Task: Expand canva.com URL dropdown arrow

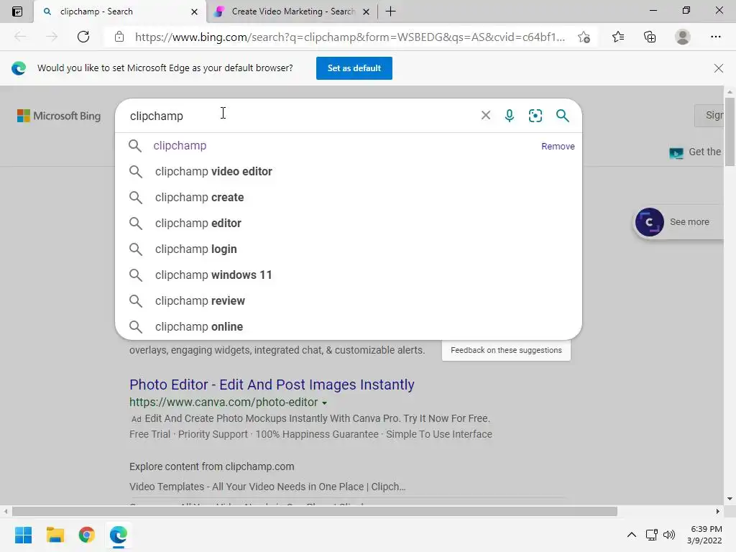Action: point(324,402)
